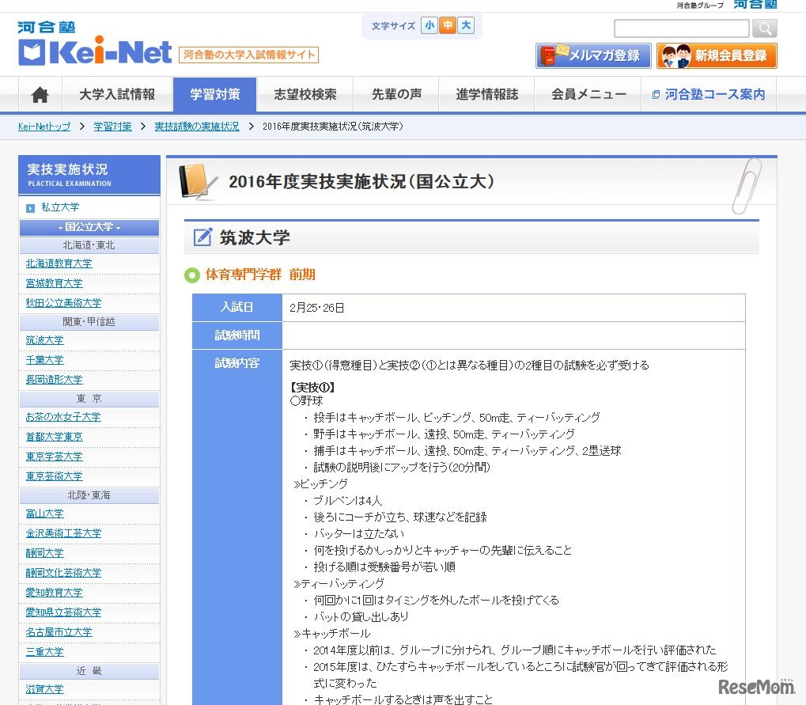Collapse the 私立大学 sidebar section
This screenshot has height=705, width=806.
89,207
